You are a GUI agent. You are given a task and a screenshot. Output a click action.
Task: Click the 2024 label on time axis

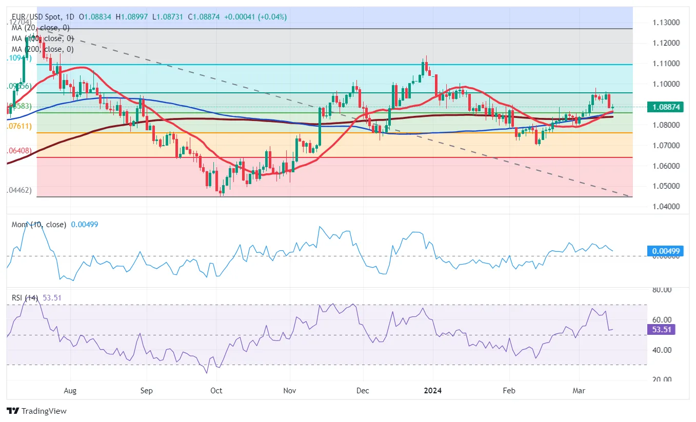click(x=432, y=391)
